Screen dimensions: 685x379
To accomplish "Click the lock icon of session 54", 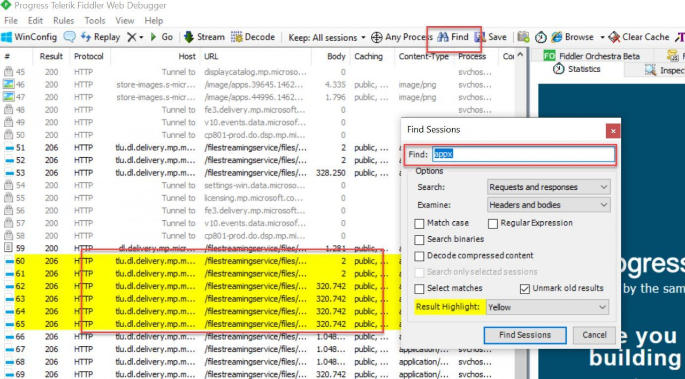I will (x=8, y=185).
